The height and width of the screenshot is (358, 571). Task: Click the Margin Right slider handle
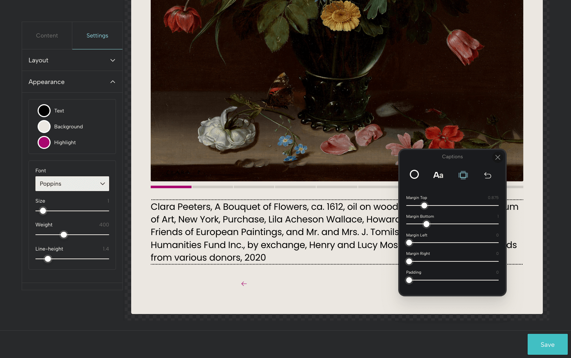coord(409,261)
